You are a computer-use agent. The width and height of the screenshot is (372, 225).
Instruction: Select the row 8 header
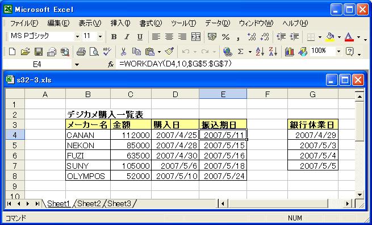[15, 176]
